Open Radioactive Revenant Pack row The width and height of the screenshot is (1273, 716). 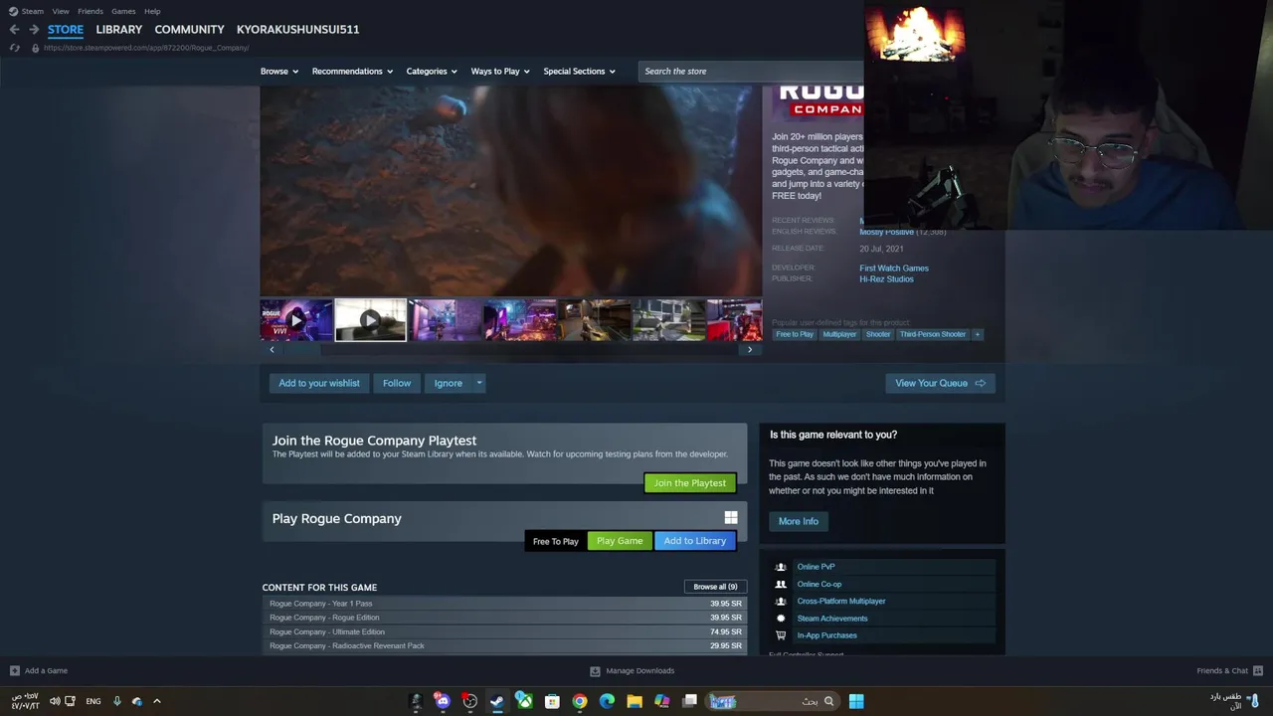coord(504,646)
